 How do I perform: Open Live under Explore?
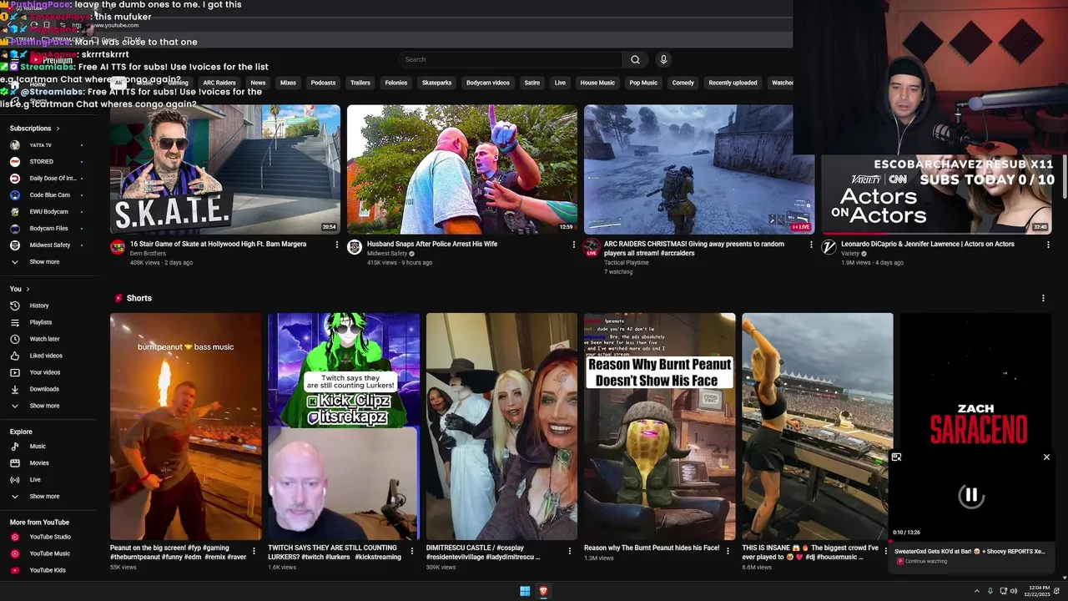point(35,480)
